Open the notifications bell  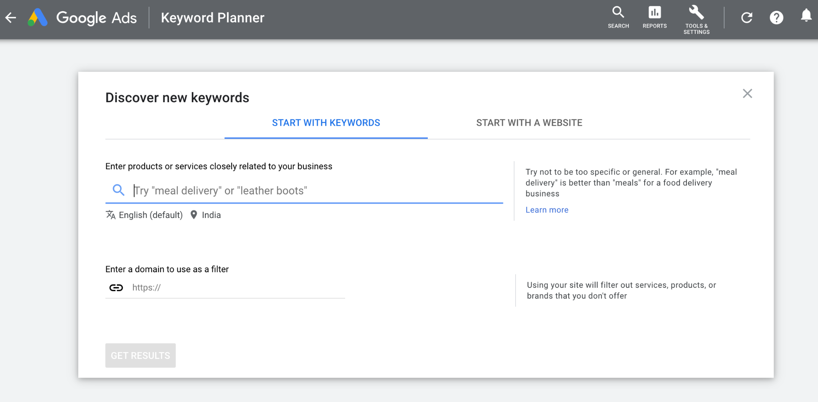tap(806, 16)
